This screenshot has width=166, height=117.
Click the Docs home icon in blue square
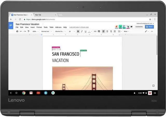pyautogui.click(x=11, y=26)
